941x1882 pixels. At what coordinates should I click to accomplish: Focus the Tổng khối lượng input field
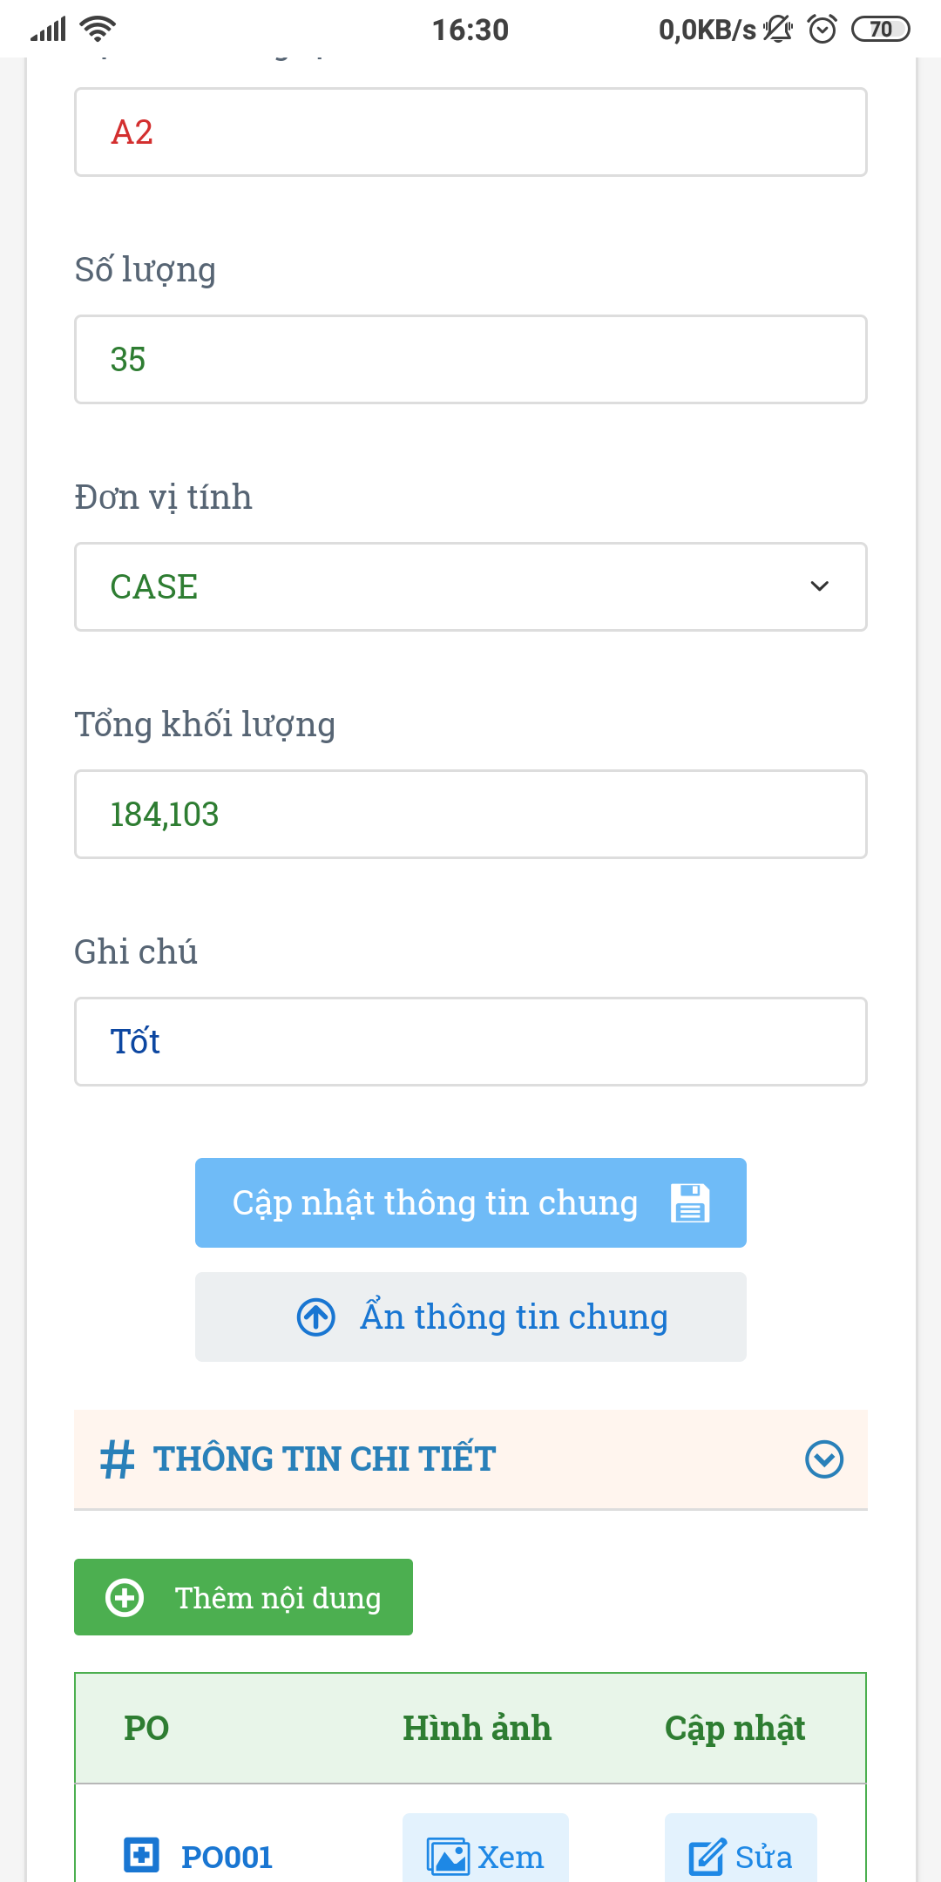coord(470,814)
